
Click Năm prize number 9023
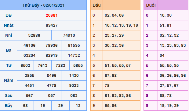coord(74,85)
